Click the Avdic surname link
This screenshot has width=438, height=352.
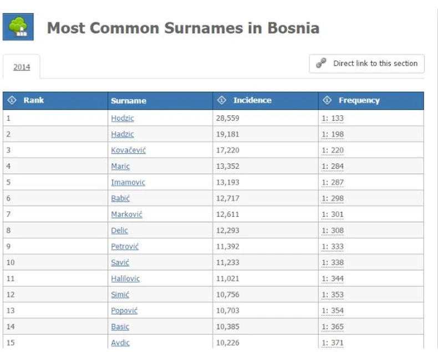click(x=120, y=343)
